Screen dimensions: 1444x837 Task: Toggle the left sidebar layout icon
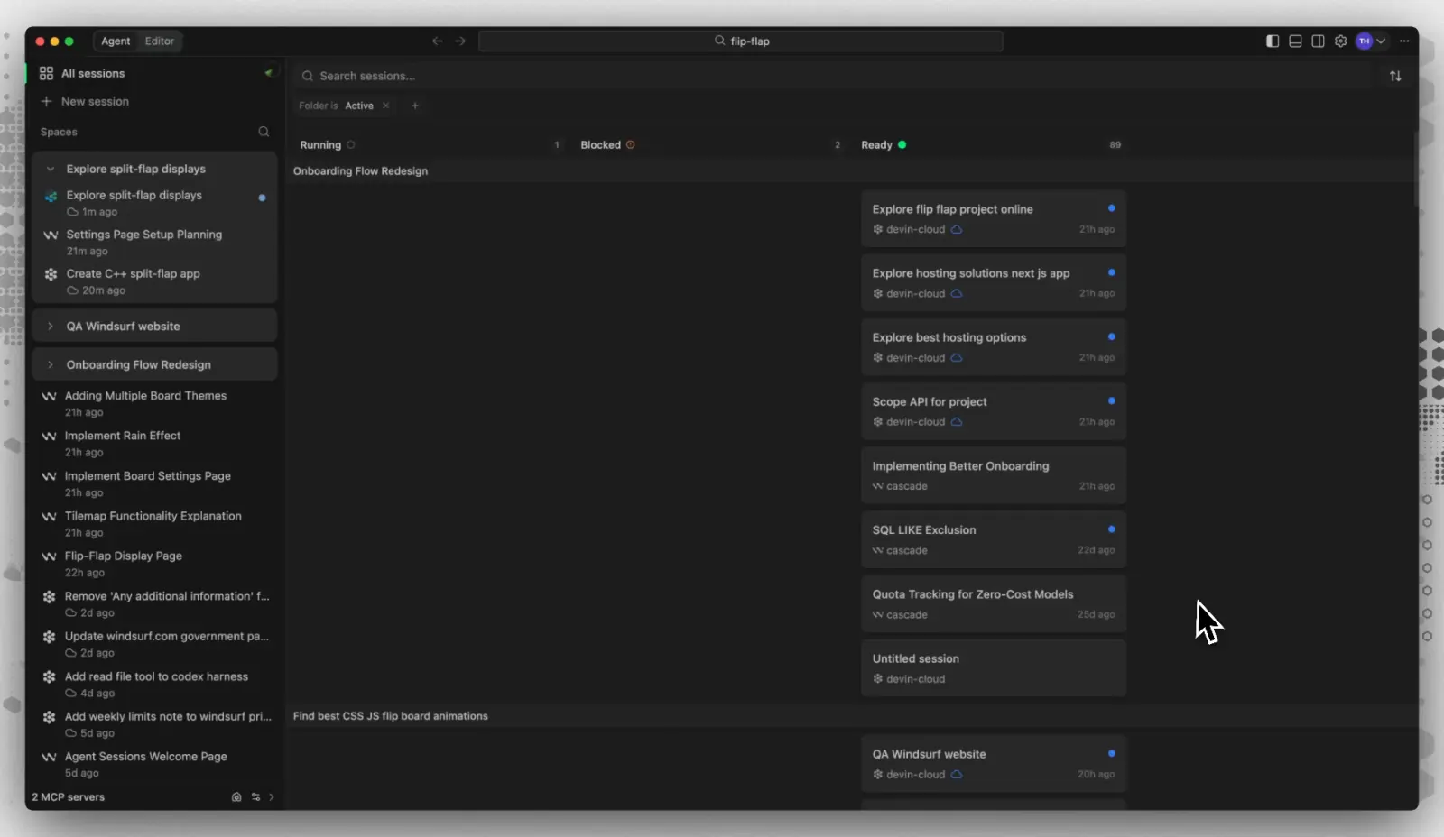(1273, 41)
